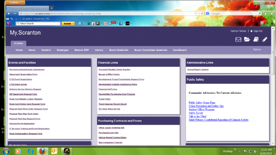Screen dimensions: 276x155
Task: Open the book icon in My.Scranton header
Action: click(x=256, y=39)
